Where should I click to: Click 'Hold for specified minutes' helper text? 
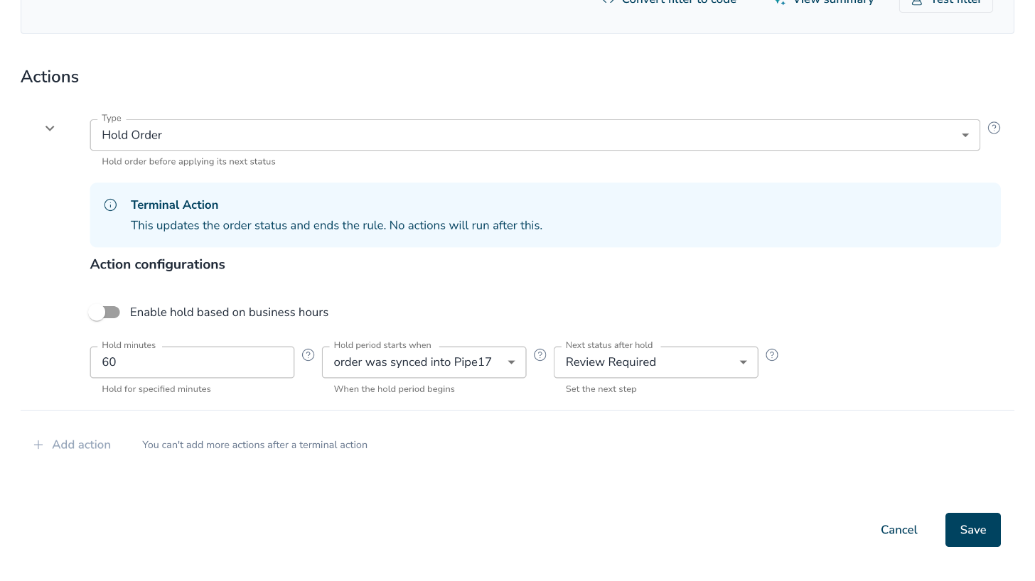156,389
